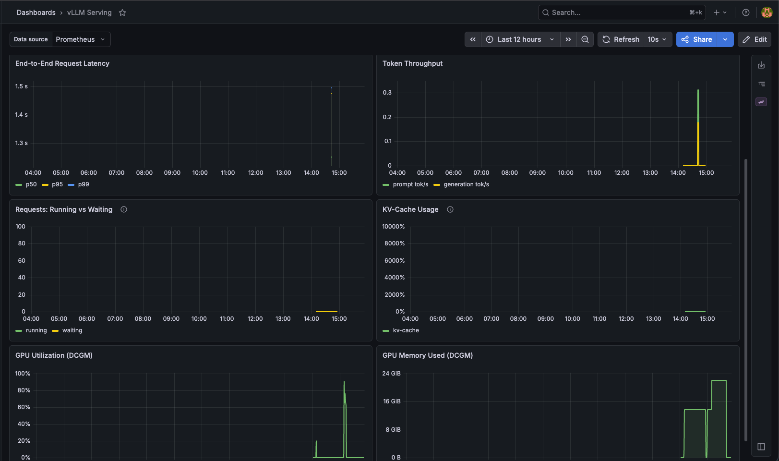Open the user avatar profile menu
This screenshot has height=461, width=779.
pos(767,12)
